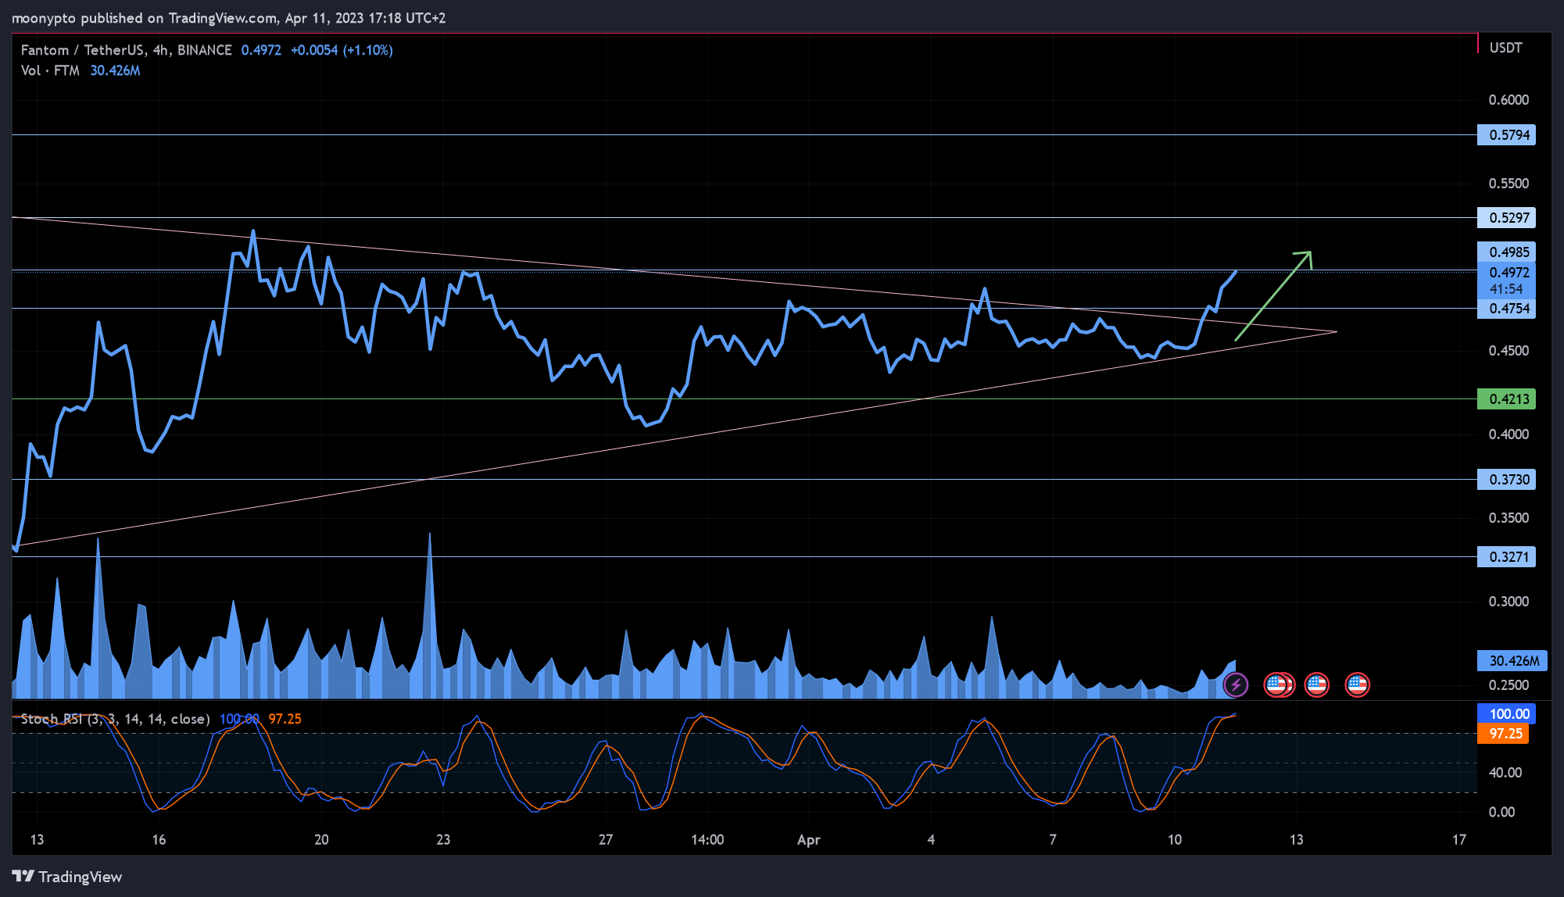Click the moonypto published on TradingView.com caption
Image resolution: width=1564 pixels, height=897 pixels.
click(228, 18)
